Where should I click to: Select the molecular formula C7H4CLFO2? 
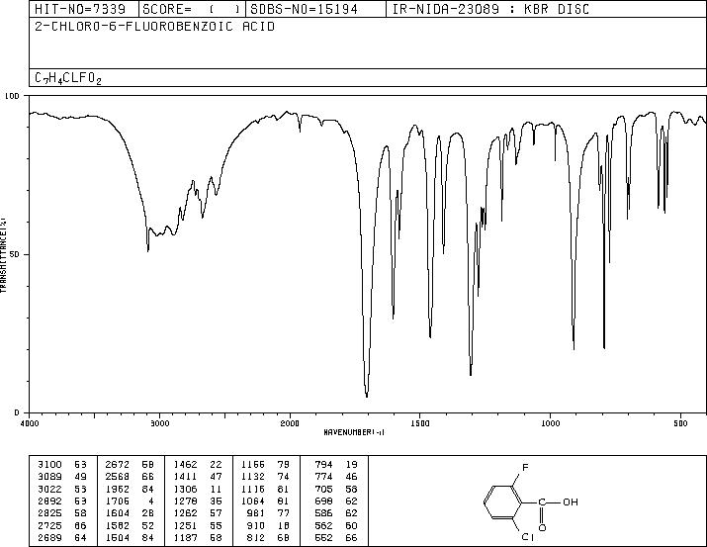68,78
